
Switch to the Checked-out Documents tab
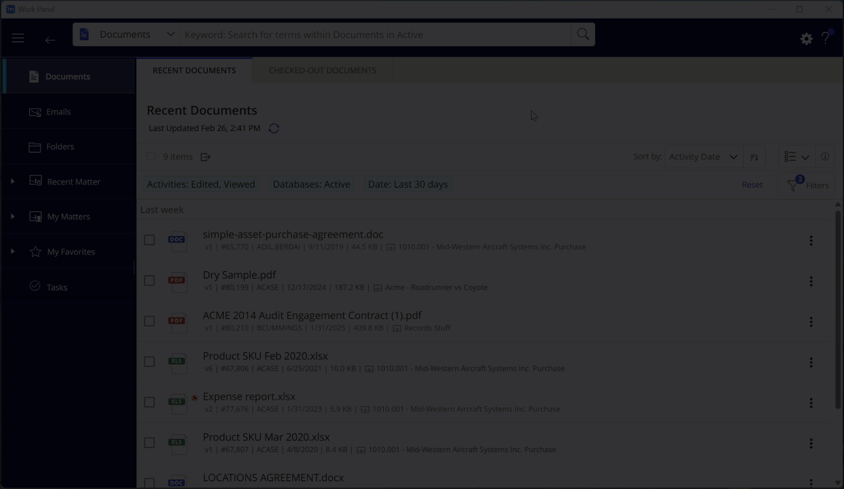pyautogui.click(x=322, y=70)
